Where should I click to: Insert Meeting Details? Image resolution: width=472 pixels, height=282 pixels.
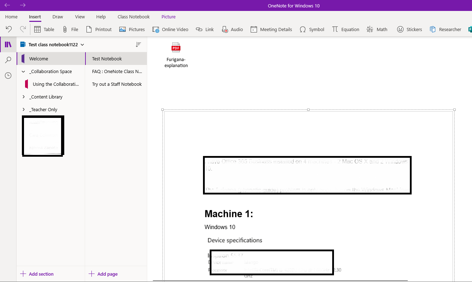coord(271,29)
